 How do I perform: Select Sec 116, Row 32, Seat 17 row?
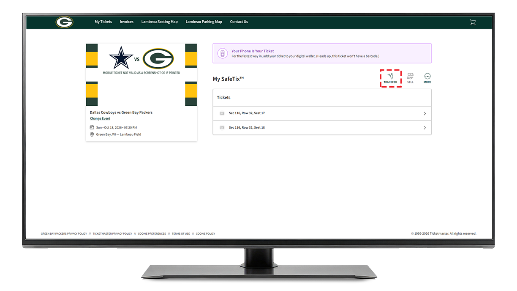point(322,113)
